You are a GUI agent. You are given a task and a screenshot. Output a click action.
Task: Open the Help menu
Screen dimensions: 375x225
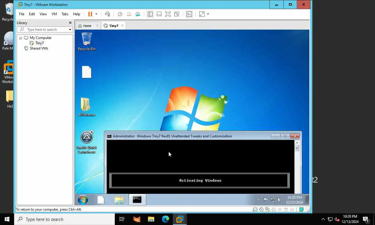point(76,14)
